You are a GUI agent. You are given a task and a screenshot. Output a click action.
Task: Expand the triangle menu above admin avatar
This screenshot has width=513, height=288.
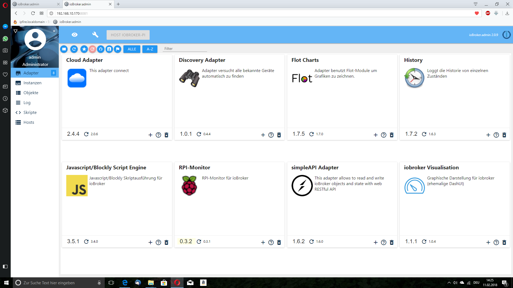15,31
